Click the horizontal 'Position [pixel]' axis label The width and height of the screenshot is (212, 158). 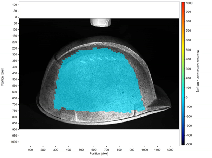[100, 154]
